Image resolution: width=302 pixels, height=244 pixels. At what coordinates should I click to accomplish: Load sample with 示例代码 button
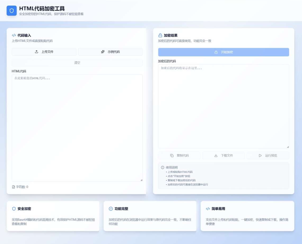[110, 52]
